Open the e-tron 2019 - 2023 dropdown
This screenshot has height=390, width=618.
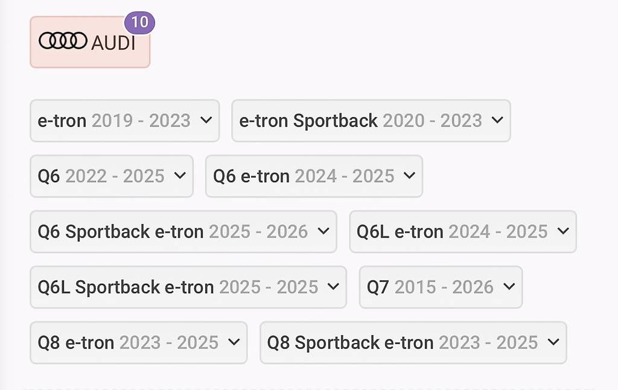[x=124, y=121]
